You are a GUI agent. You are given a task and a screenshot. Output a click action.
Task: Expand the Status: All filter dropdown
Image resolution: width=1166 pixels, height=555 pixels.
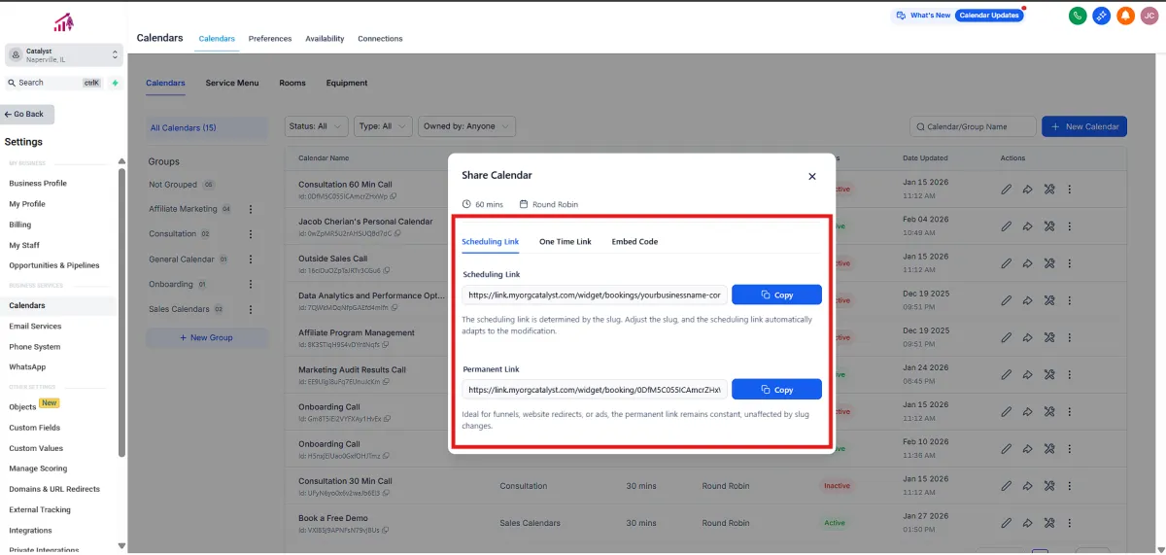[x=317, y=126]
